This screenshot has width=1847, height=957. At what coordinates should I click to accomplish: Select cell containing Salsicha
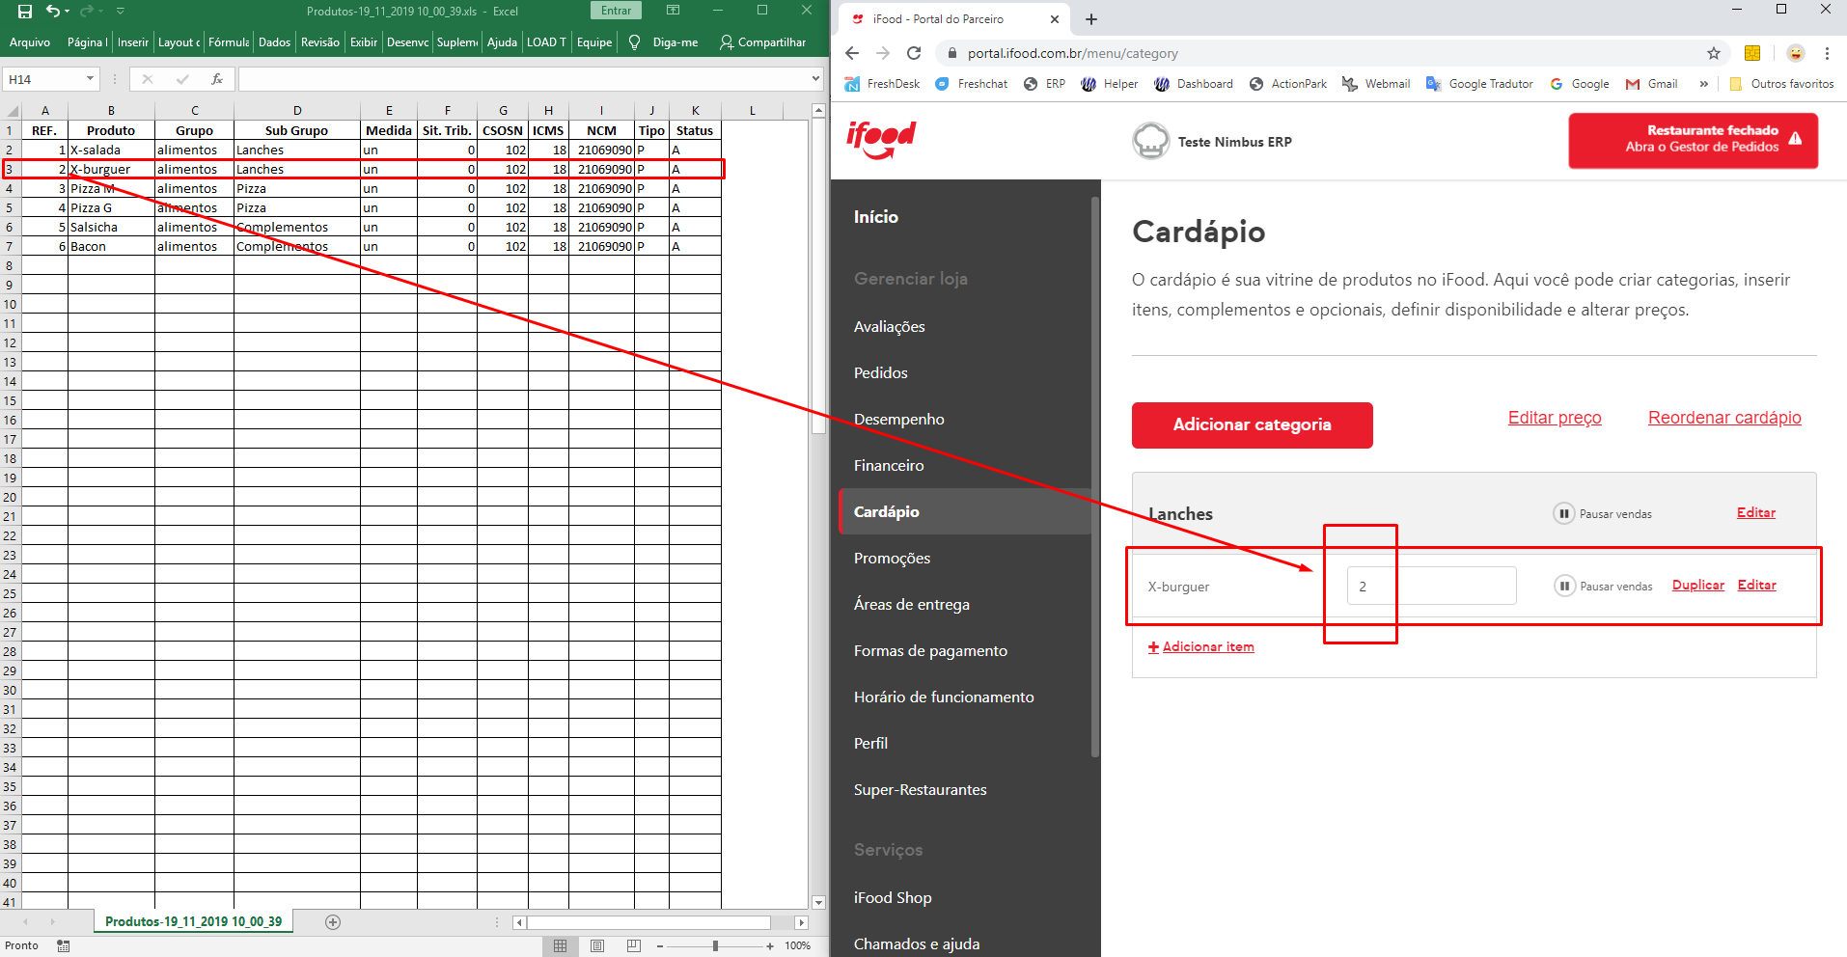111,227
